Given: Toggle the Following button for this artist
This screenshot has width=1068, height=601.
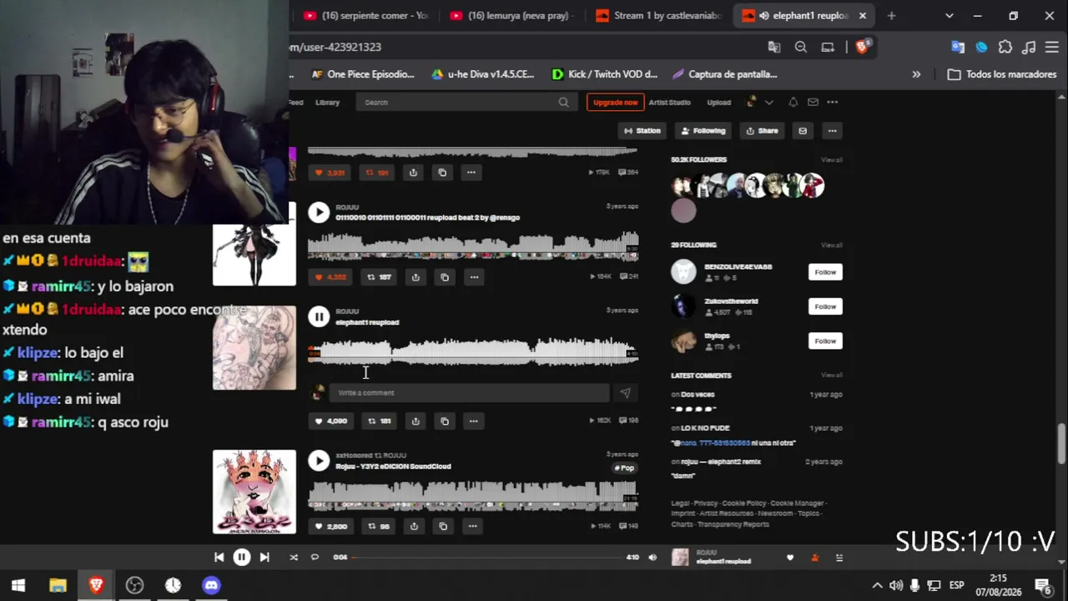Looking at the screenshot, I should point(703,131).
